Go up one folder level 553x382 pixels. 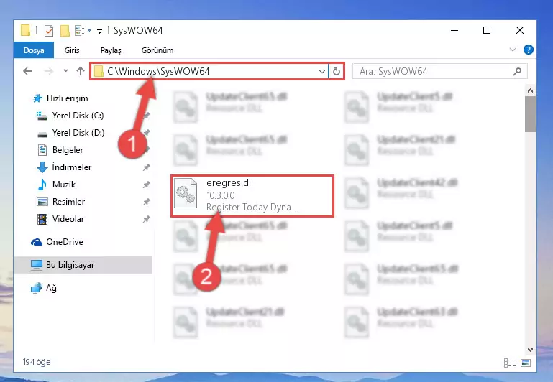pos(81,72)
